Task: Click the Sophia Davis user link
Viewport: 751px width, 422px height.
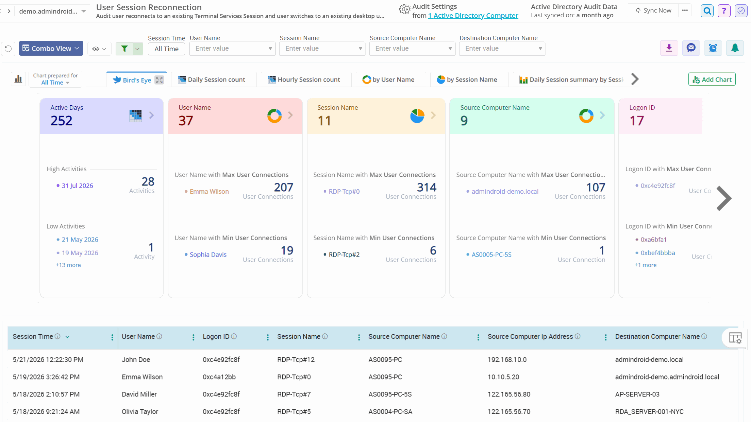Action: tap(208, 254)
